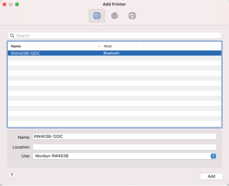Toggle the Name column sort arrow

(x=99, y=46)
